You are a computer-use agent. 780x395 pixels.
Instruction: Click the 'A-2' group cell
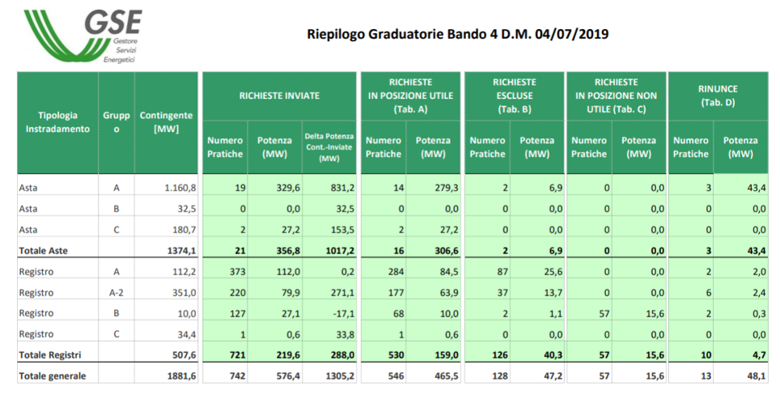click(117, 292)
